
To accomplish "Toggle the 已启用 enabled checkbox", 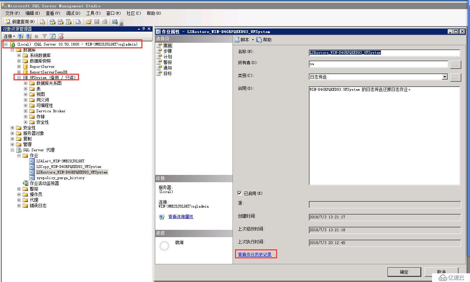I will click(x=240, y=193).
